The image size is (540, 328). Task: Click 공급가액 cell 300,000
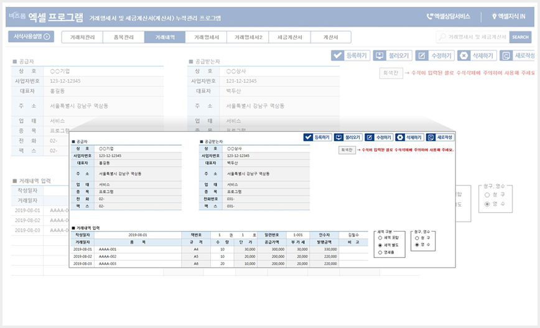tap(272, 249)
